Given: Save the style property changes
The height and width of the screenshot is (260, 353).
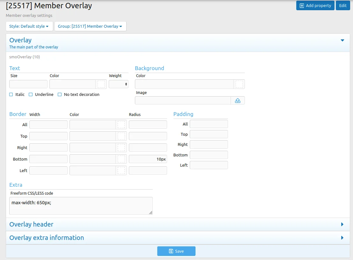Looking at the screenshot, I should click(x=176, y=251).
